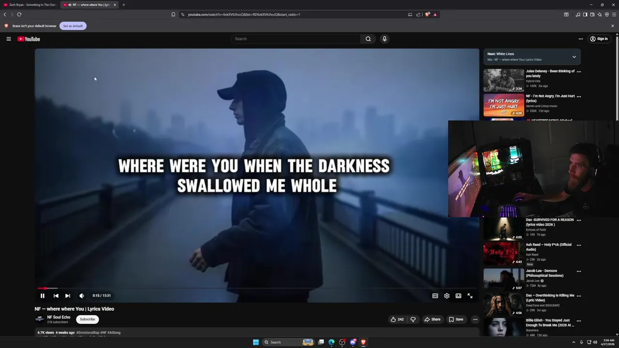Viewport: 619px width, 348px height.
Task: Open options for Jules Delaney video
Action: (x=579, y=72)
